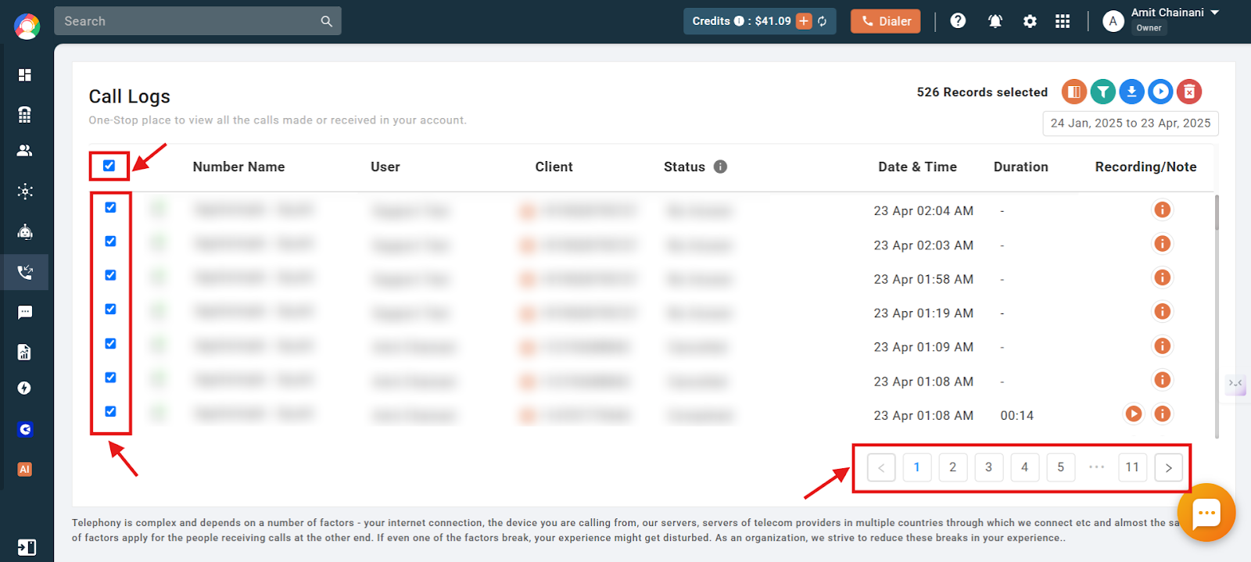Expand the side panel collapse arrows at right edge
This screenshot has height=562, width=1251.
tap(1235, 383)
